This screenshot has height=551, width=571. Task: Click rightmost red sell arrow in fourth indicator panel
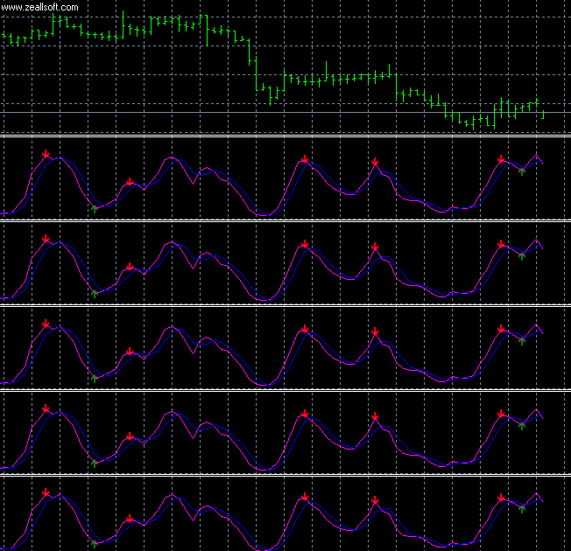pos(501,414)
